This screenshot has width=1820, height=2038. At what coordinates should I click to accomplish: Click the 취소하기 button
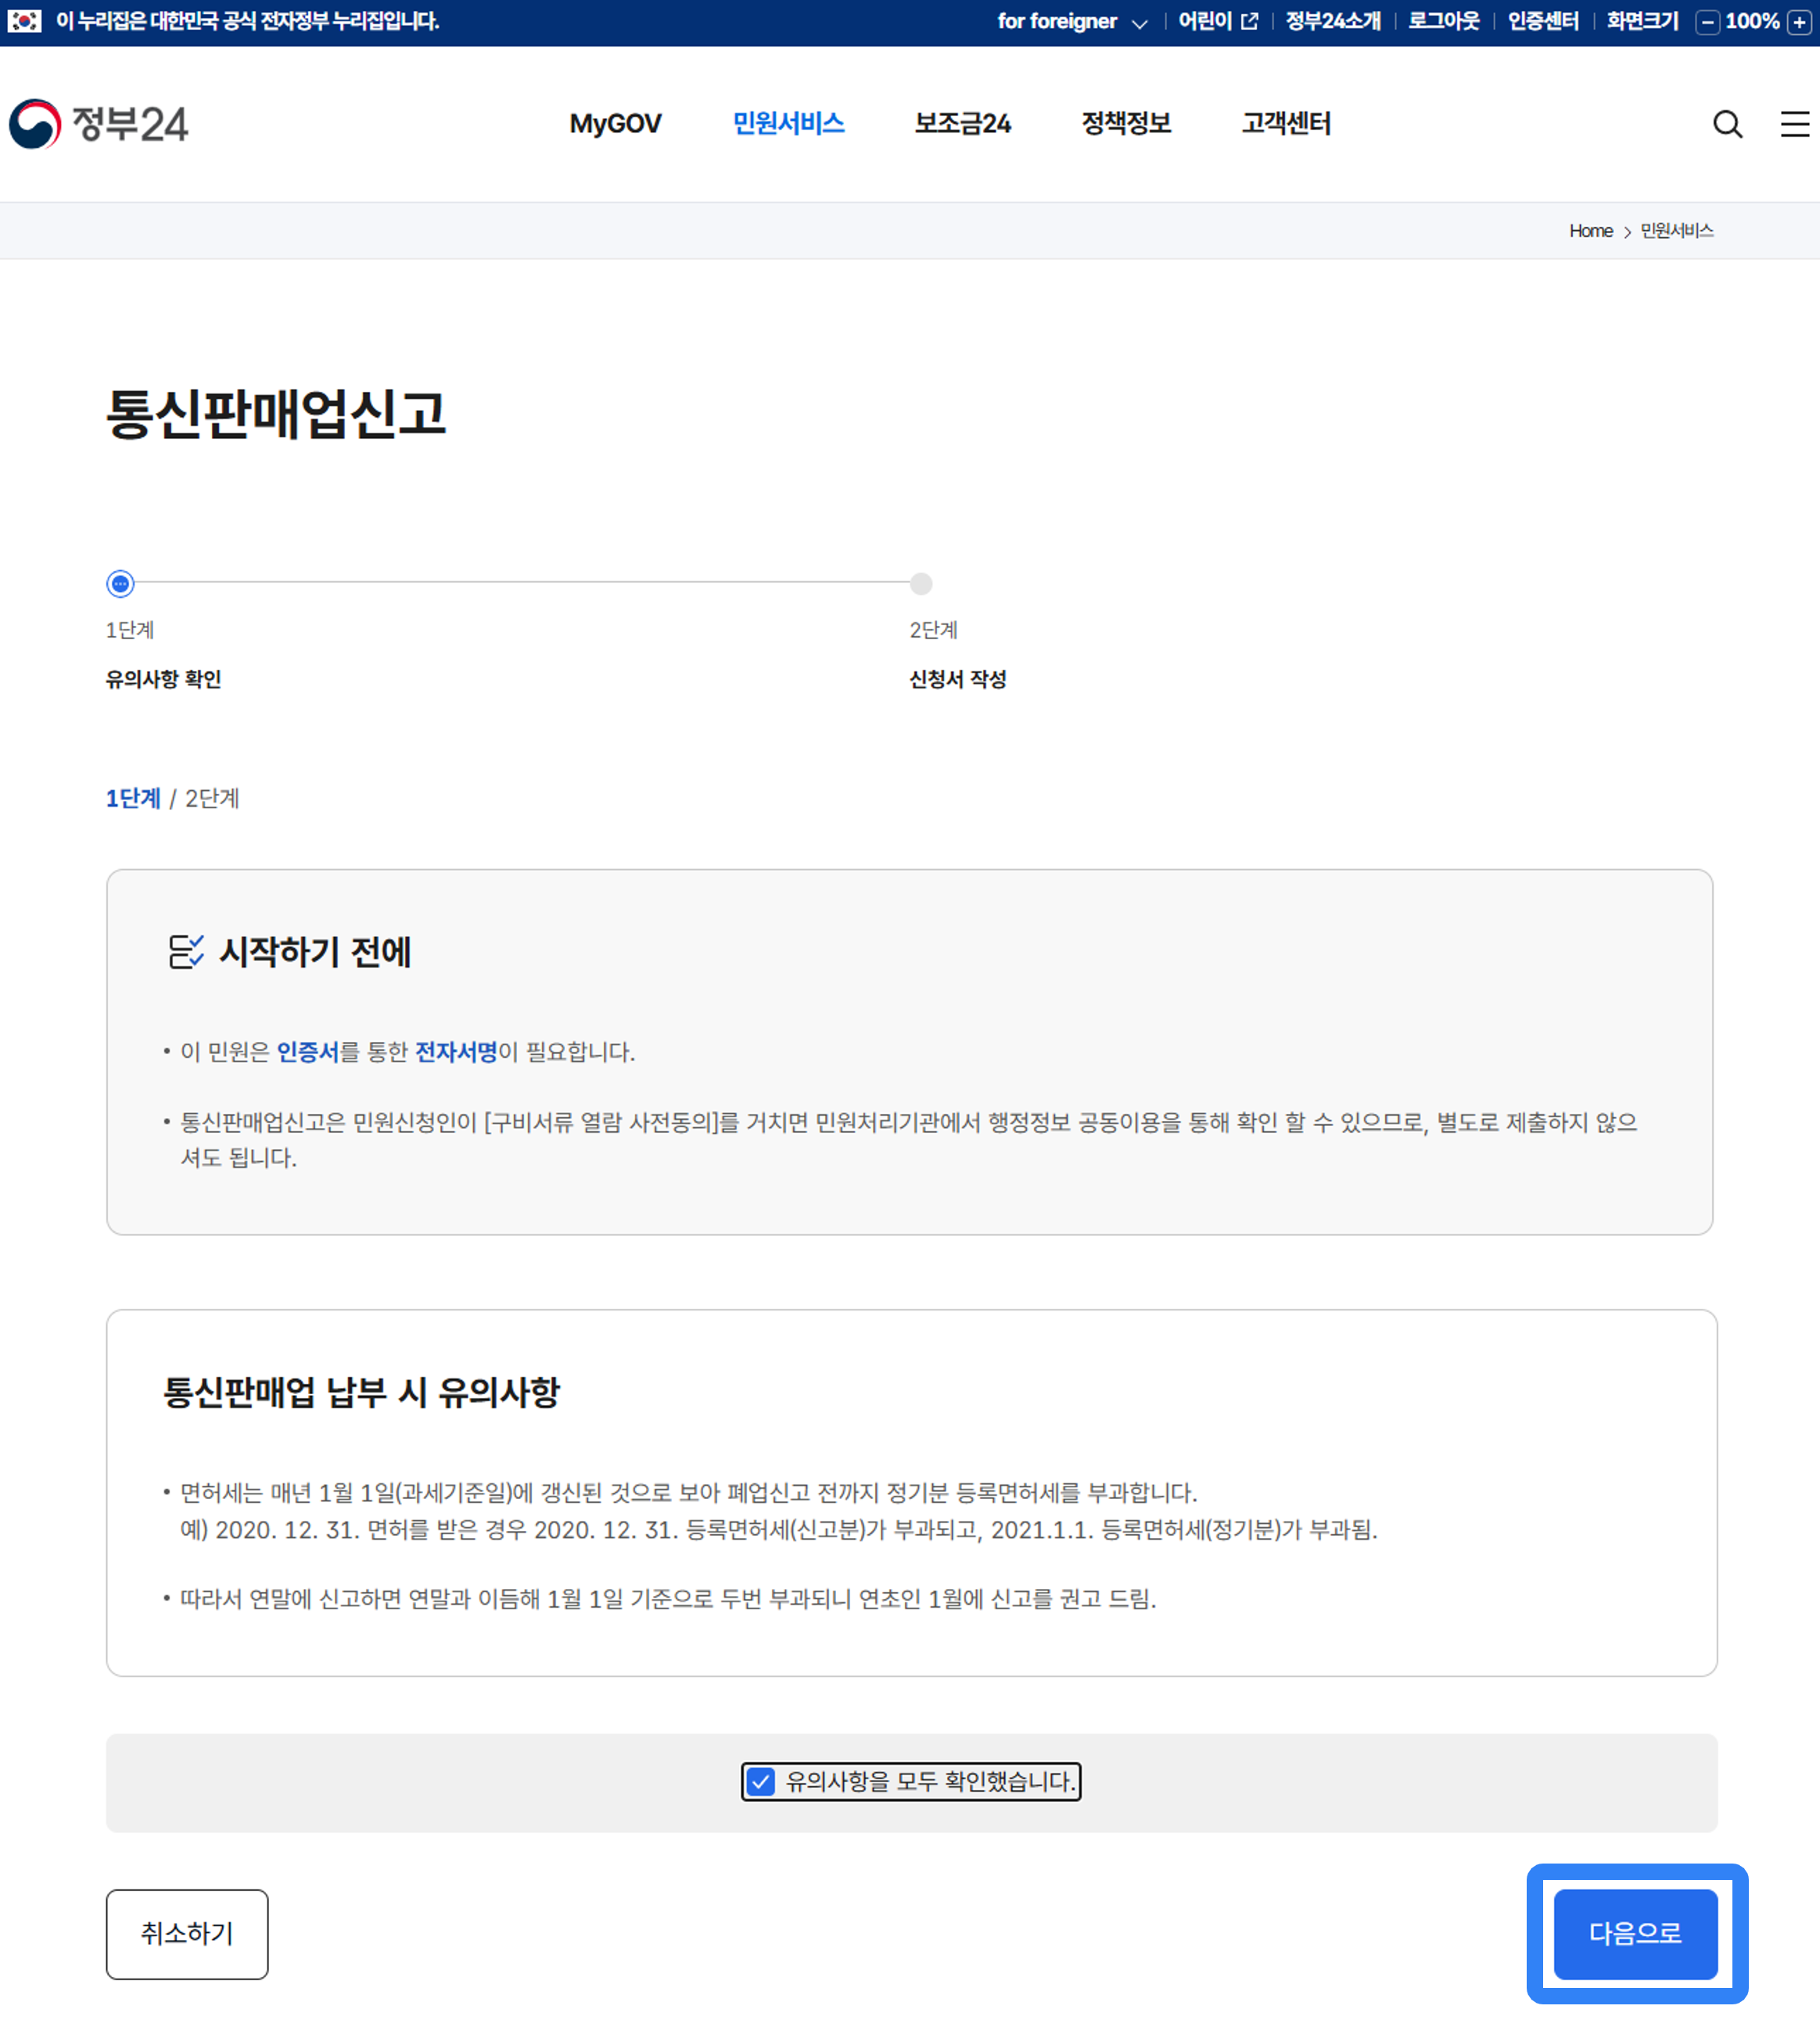click(x=187, y=1934)
